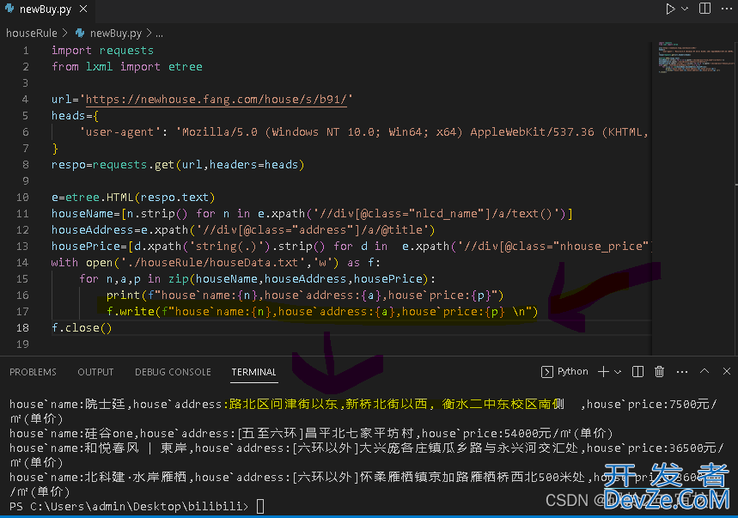This screenshot has height=518, width=738.
Task: Select the TERMINAL panel tab
Action: pos(253,372)
